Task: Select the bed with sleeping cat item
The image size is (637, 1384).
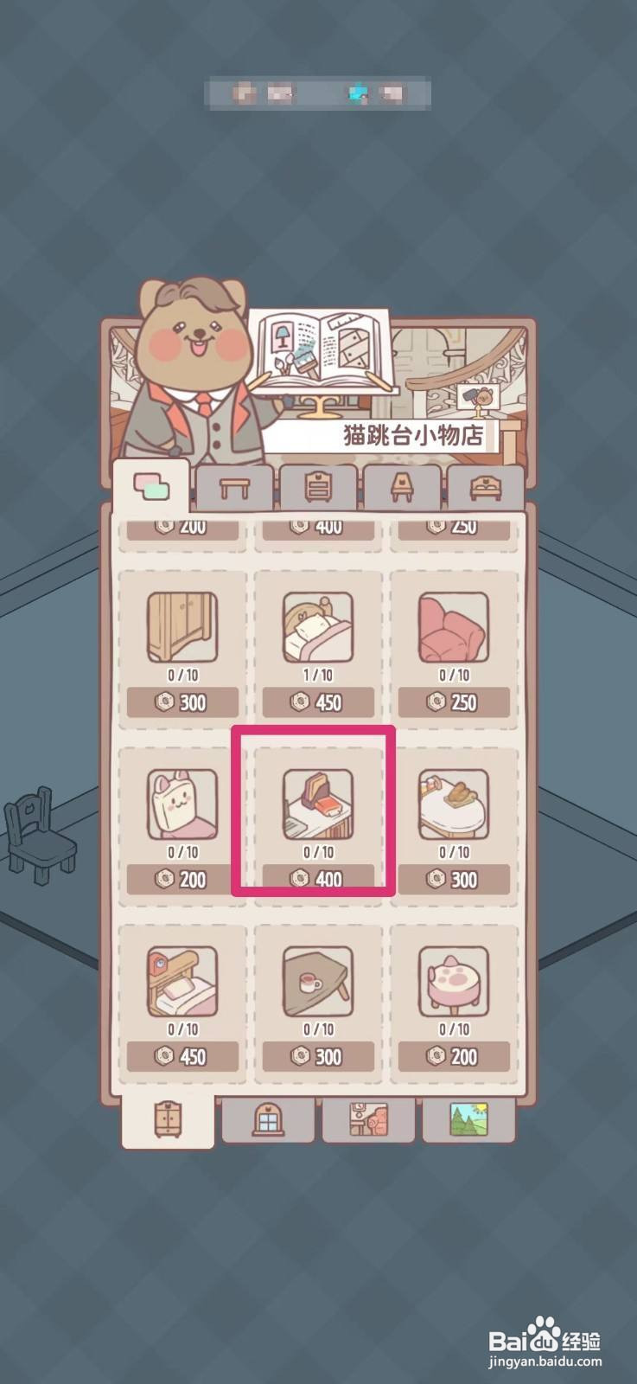Action: point(318,627)
